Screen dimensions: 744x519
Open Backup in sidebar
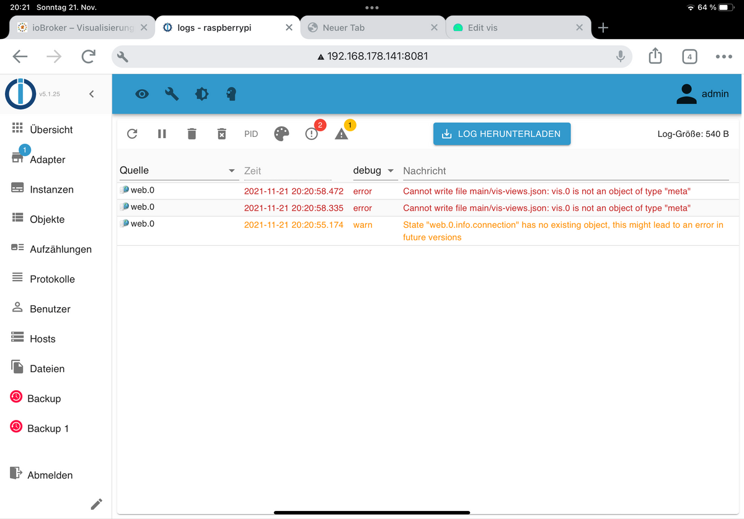56,398
